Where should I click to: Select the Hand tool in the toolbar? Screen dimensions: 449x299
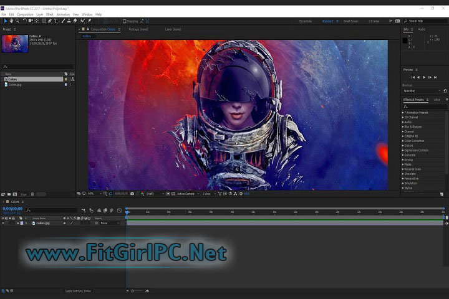click(x=11, y=21)
